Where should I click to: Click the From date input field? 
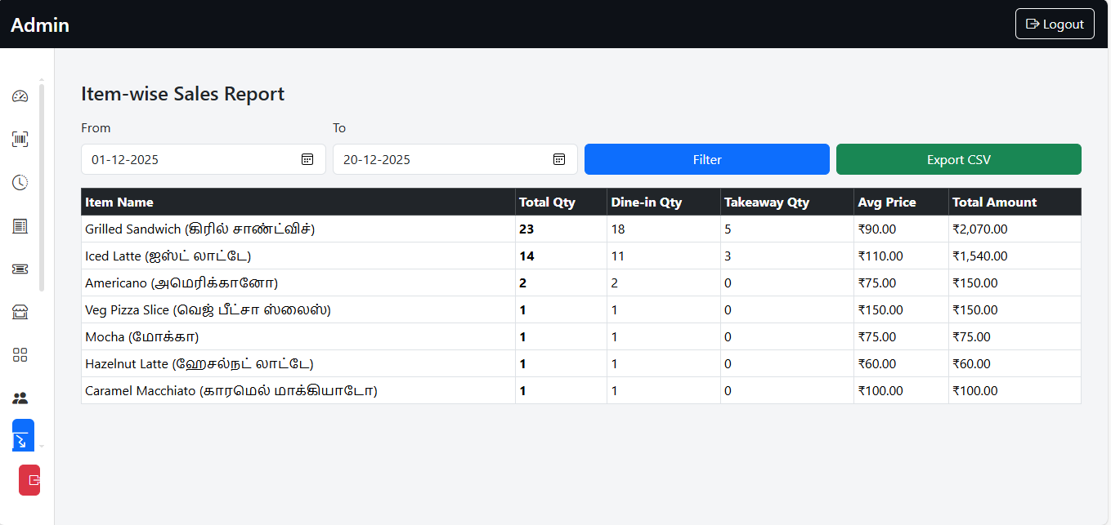[x=188, y=159]
